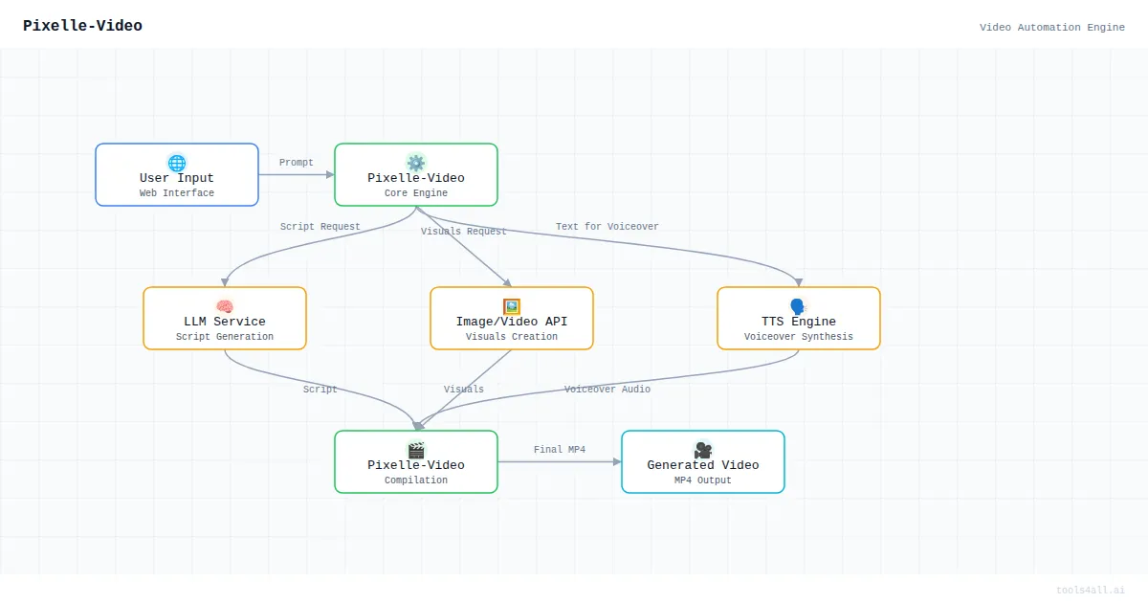Select the 'Visuals Creation' subtitle
Viewport: 1148px width, 603px height.
pos(512,337)
